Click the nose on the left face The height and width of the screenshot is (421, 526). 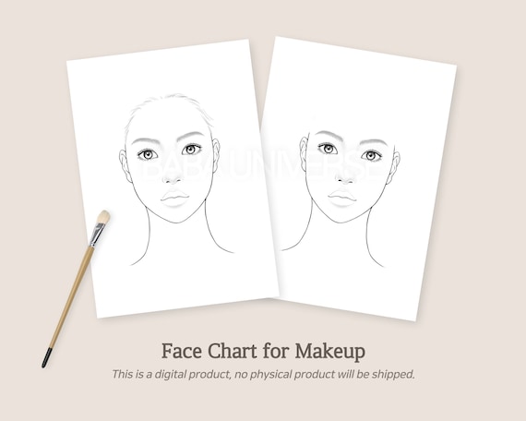click(172, 178)
